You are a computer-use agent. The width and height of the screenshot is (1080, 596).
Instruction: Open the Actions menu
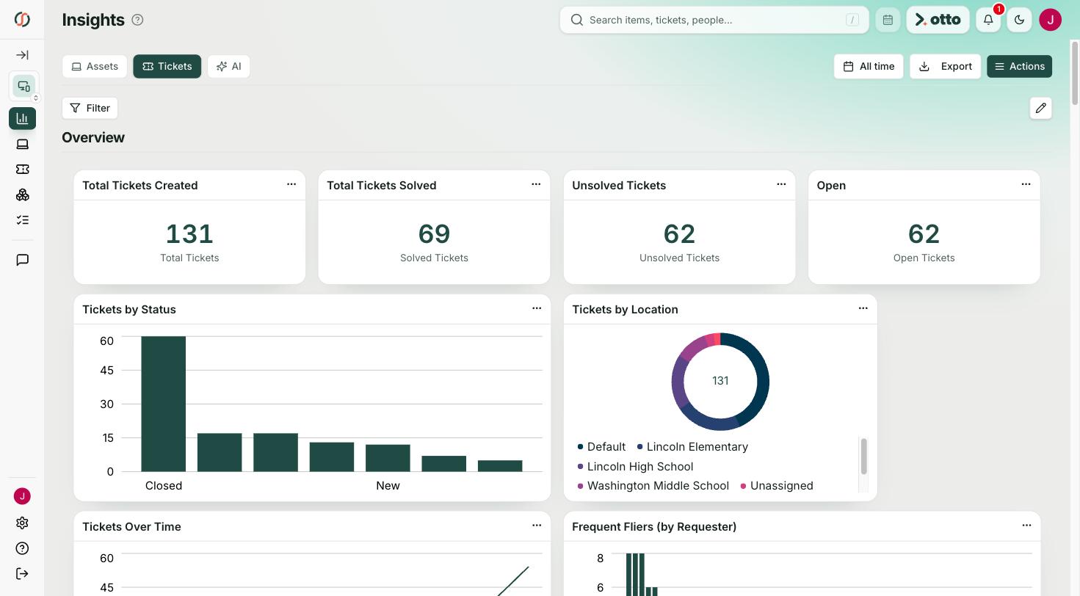tap(1019, 66)
